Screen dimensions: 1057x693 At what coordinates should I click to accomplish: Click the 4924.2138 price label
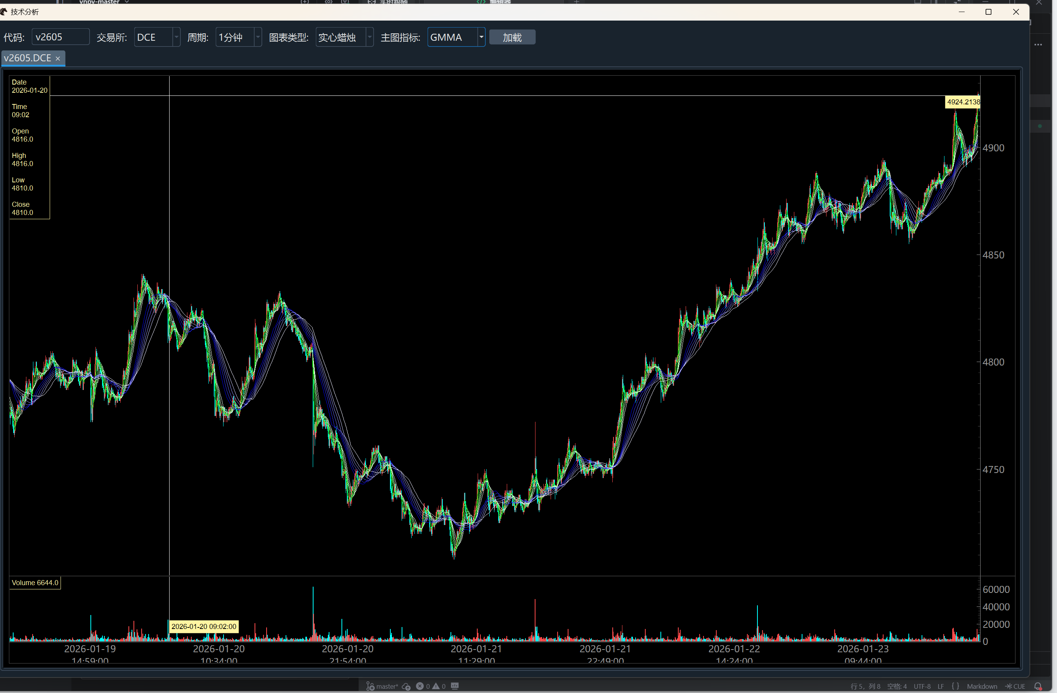coord(962,102)
